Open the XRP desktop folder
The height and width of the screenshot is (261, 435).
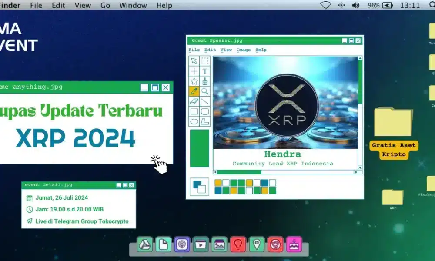(x=392, y=197)
